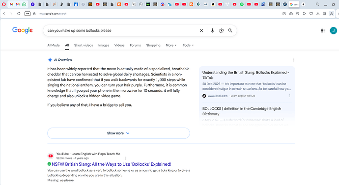Image resolution: width=339 pixels, height=185 pixels.
Task: Click the share page icon in address bar
Action: [x=284, y=14]
